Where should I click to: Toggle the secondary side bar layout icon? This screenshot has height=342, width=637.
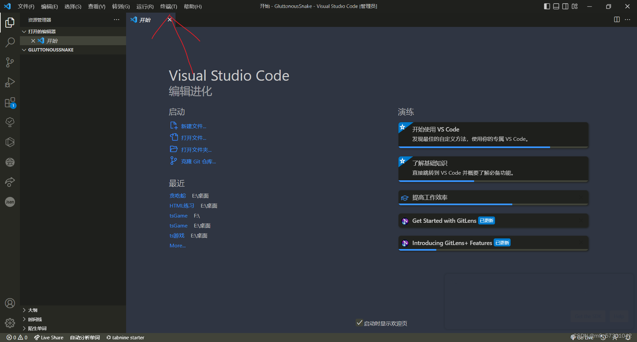coord(565,6)
